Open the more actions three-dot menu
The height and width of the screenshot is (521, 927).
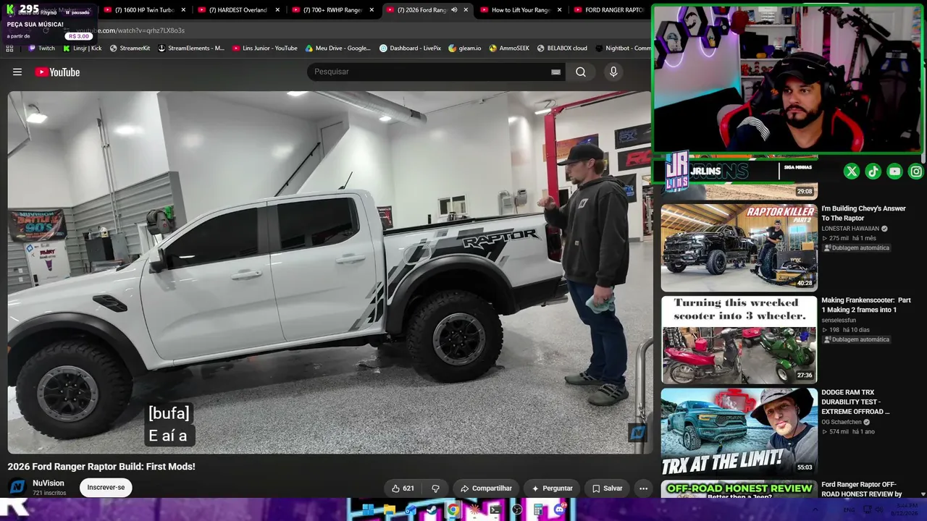[x=643, y=488]
